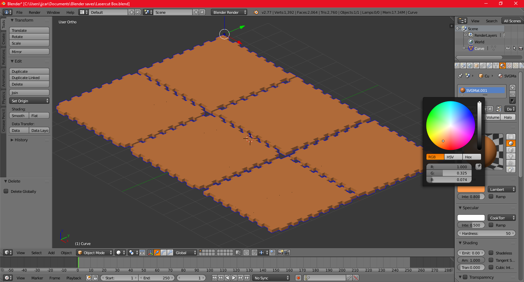
Task: Enable the diffuse Ramp checkbox
Action: click(x=491, y=196)
